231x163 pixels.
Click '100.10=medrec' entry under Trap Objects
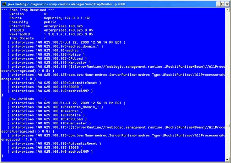pyautogui.click(x=45, y=51)
